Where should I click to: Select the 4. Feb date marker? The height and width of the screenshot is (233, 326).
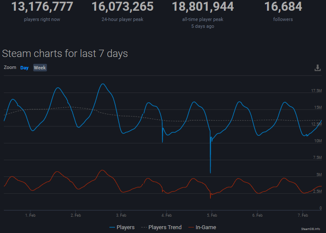(x=166, y=215)
